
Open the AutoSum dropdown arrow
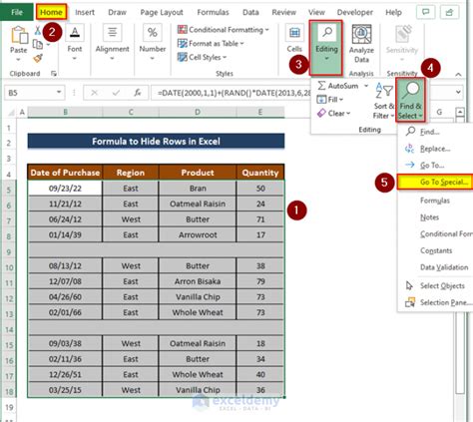[366, 86]
